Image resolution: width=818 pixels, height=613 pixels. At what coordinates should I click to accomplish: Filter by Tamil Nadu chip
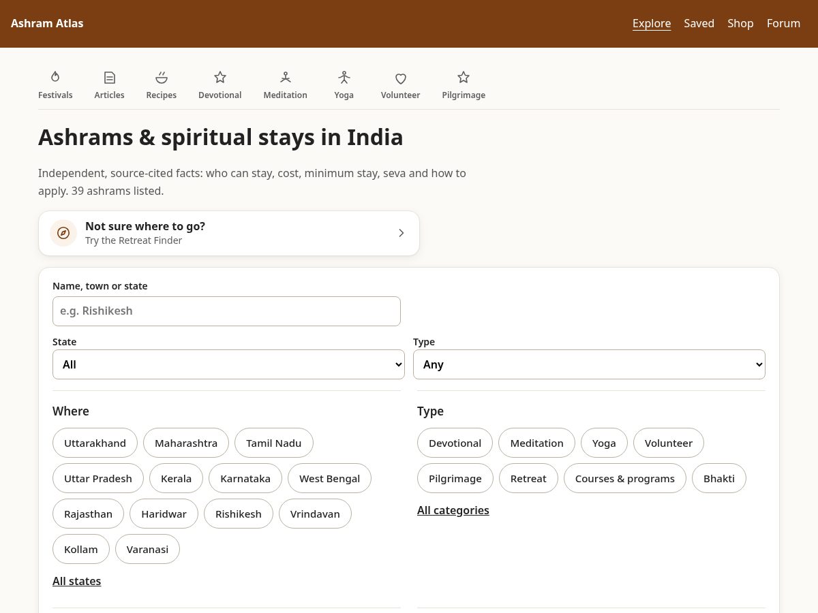pyautogui.click(x=274, y=443)
